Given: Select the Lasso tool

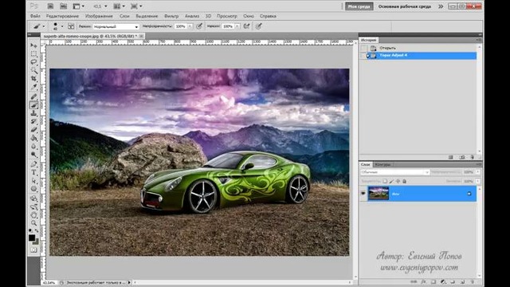Looking at the screenshot, I should point(33,62).
